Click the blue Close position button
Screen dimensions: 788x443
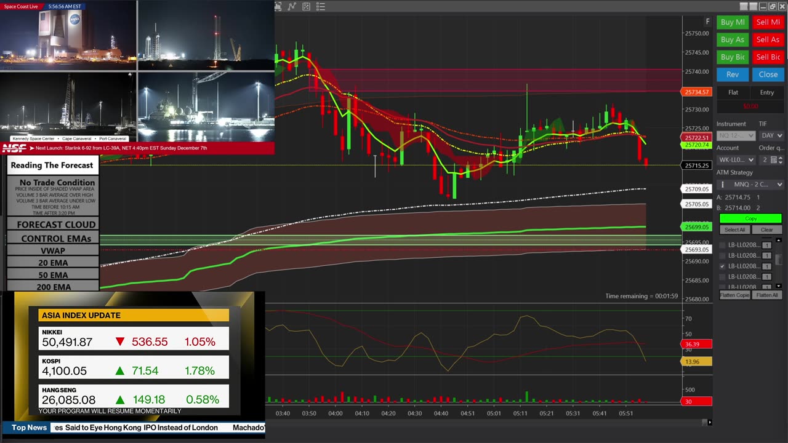coord(768,74)
